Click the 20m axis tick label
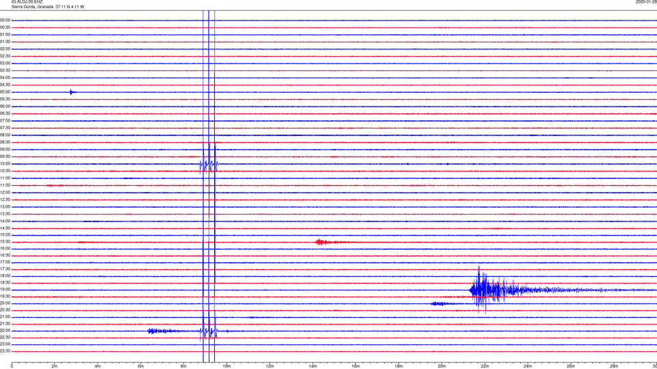This screenshot has width=657, height=369. [441, 366]
